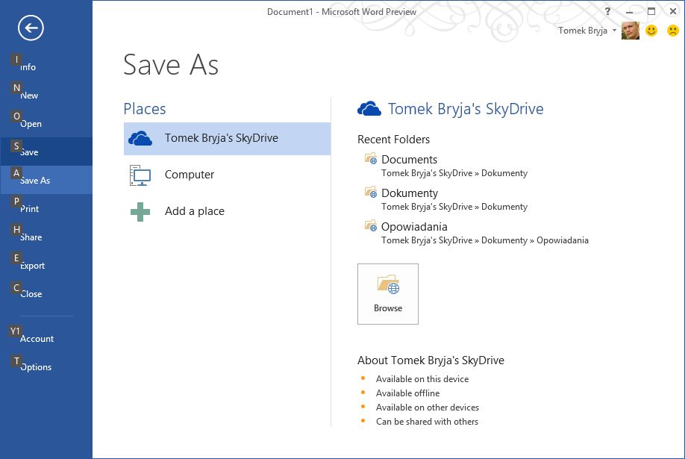The height and width of the screenshot is (459, 685).
Task: Click 'Available on this device' text
Action: tap(422, 379)
